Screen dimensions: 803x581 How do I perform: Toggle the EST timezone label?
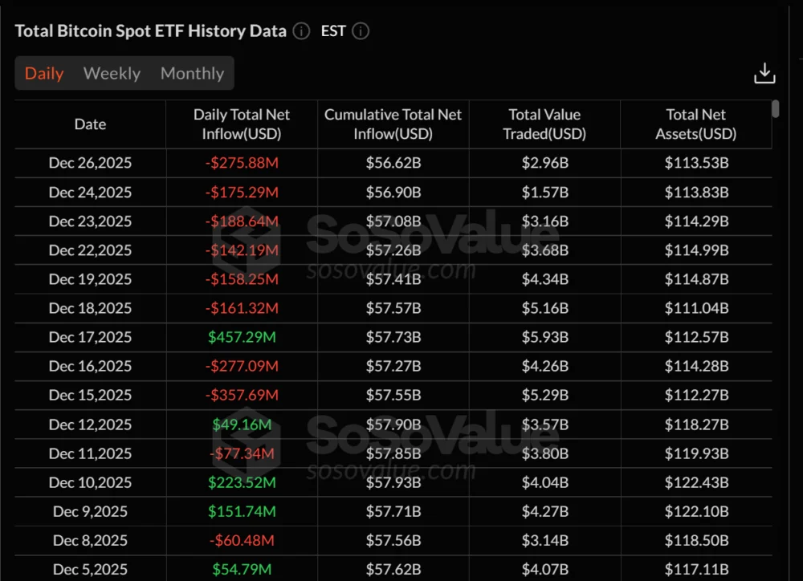[x=332, y=31]
